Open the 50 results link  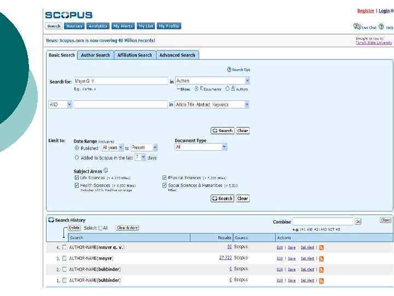click(x=229, y=247)
